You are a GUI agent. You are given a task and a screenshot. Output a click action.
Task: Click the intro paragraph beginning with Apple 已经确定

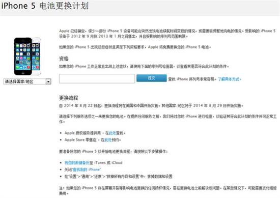(x=167, y=34)
